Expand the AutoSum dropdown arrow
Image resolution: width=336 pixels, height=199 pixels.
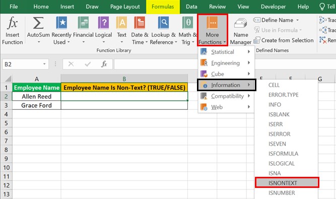click(39, 42)
